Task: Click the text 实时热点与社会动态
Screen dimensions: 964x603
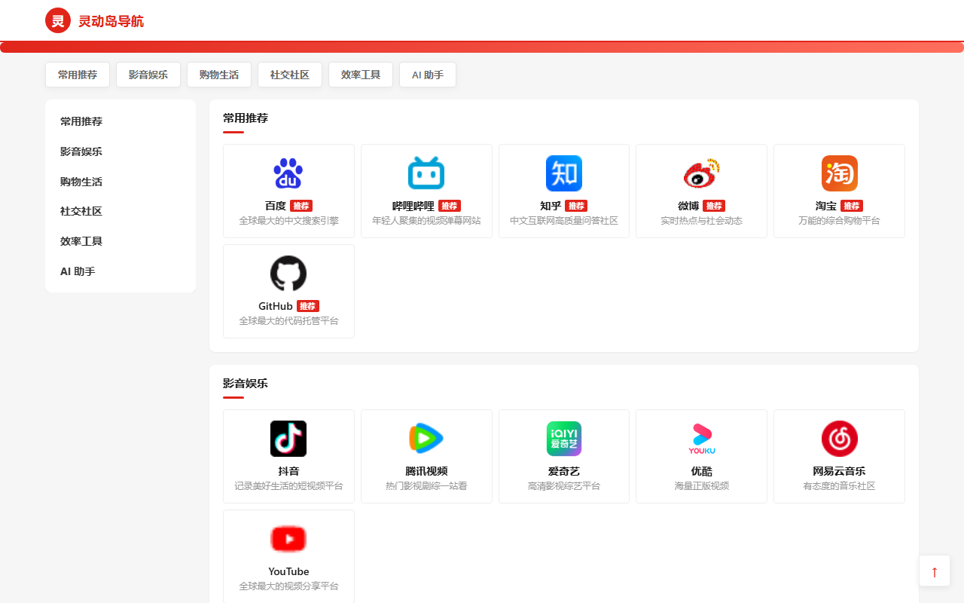Action: pyautogui.click(x=702, y=221)
